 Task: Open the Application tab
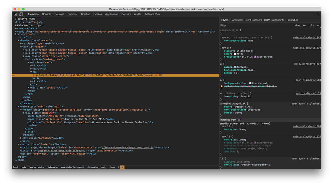pos(112,14)
